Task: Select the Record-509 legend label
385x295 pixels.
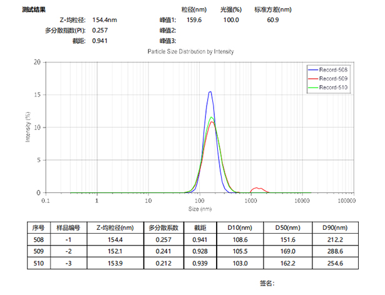Action: tap(332, 79)
